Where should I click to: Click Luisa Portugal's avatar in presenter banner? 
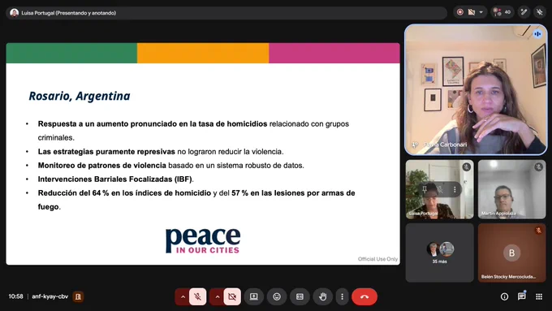click(x=14, y=13)
